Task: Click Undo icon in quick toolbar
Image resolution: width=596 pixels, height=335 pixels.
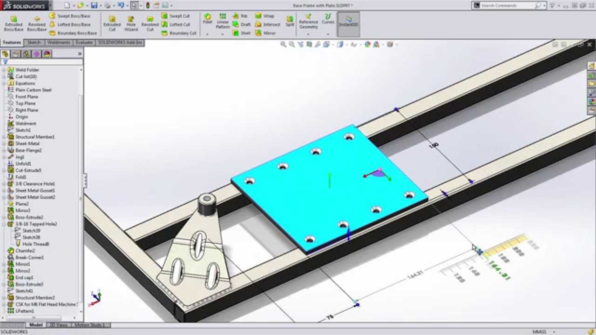Action: point(121,6)
